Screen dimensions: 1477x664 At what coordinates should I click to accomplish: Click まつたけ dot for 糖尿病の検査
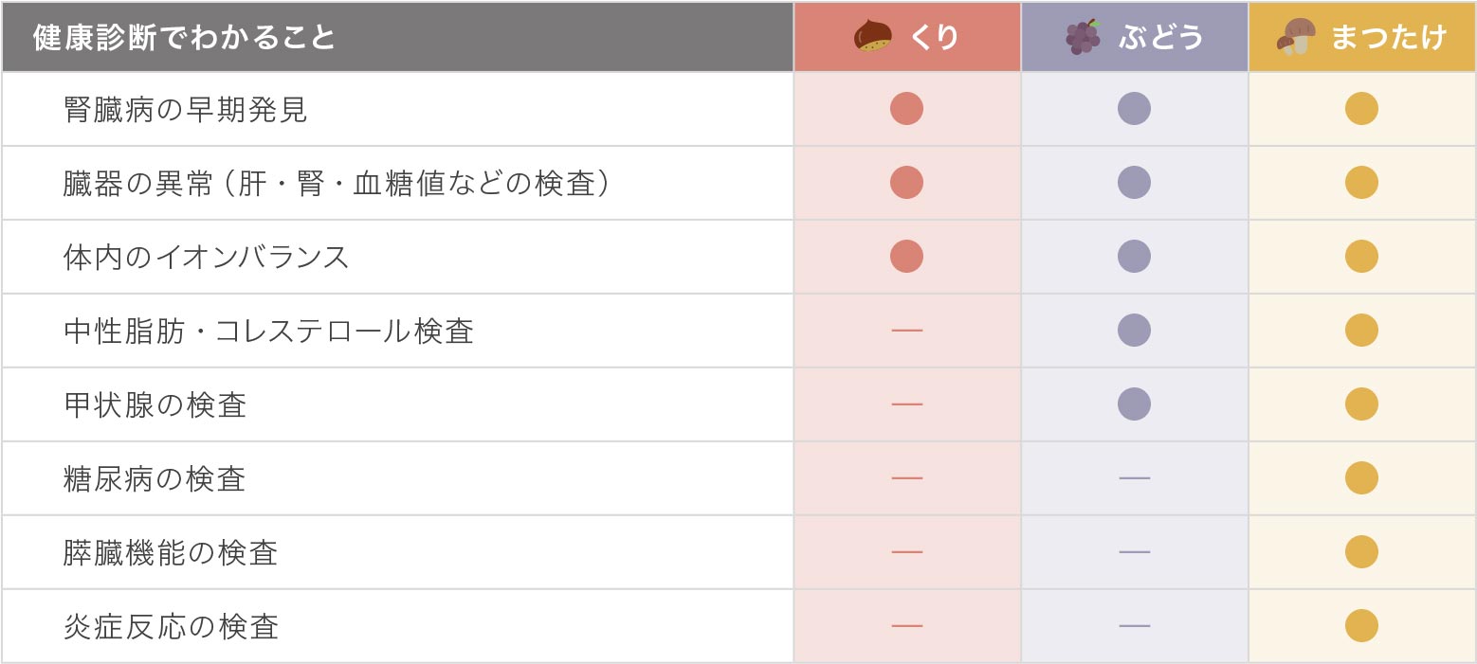click(x=1361, y=478)
